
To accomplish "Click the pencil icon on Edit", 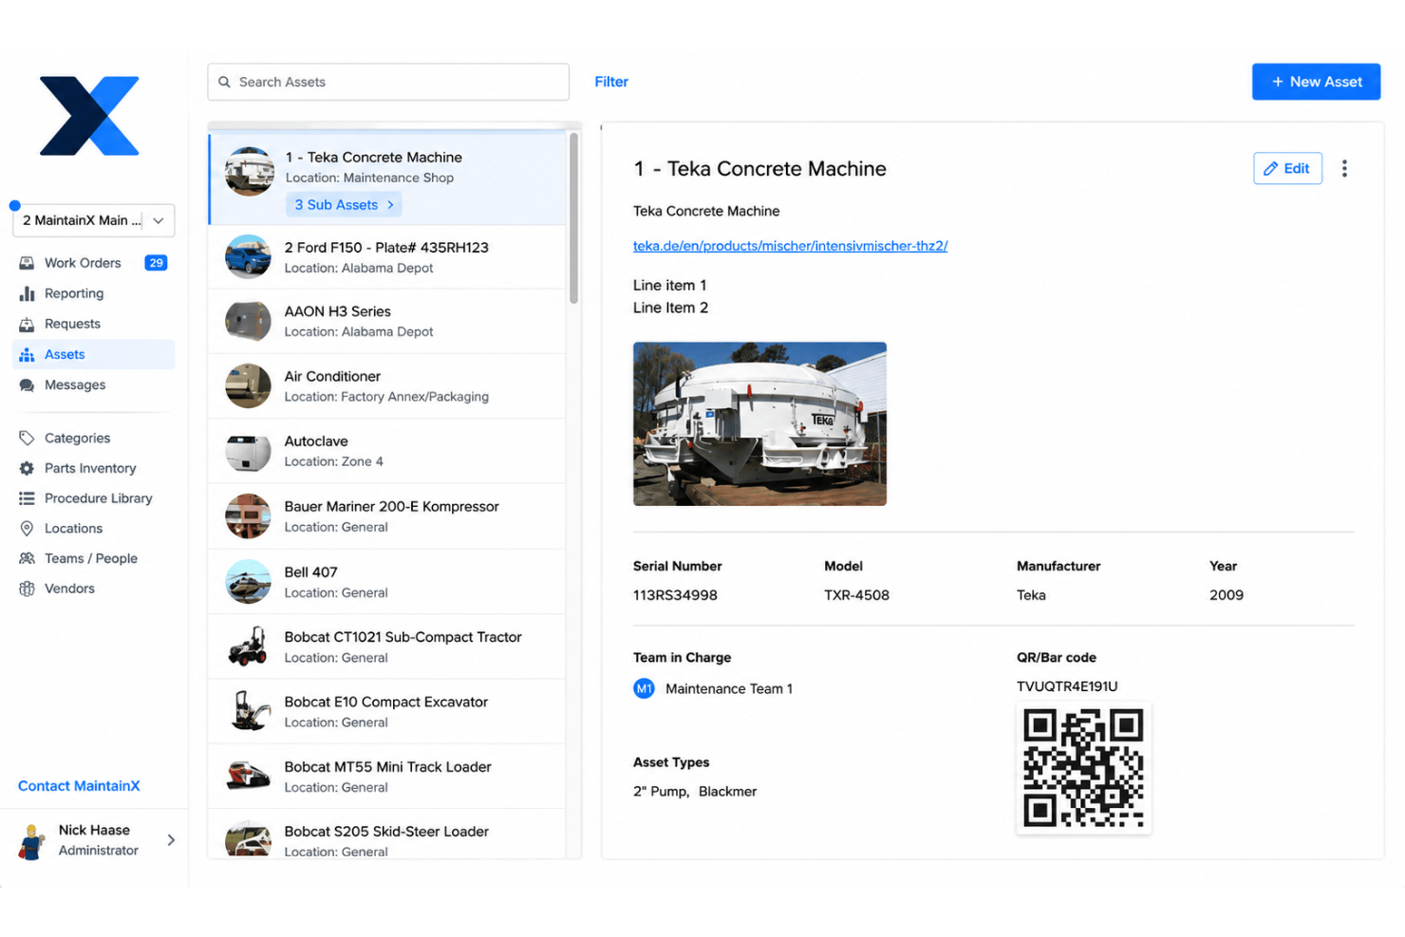I will click(x=1270, y=168).
